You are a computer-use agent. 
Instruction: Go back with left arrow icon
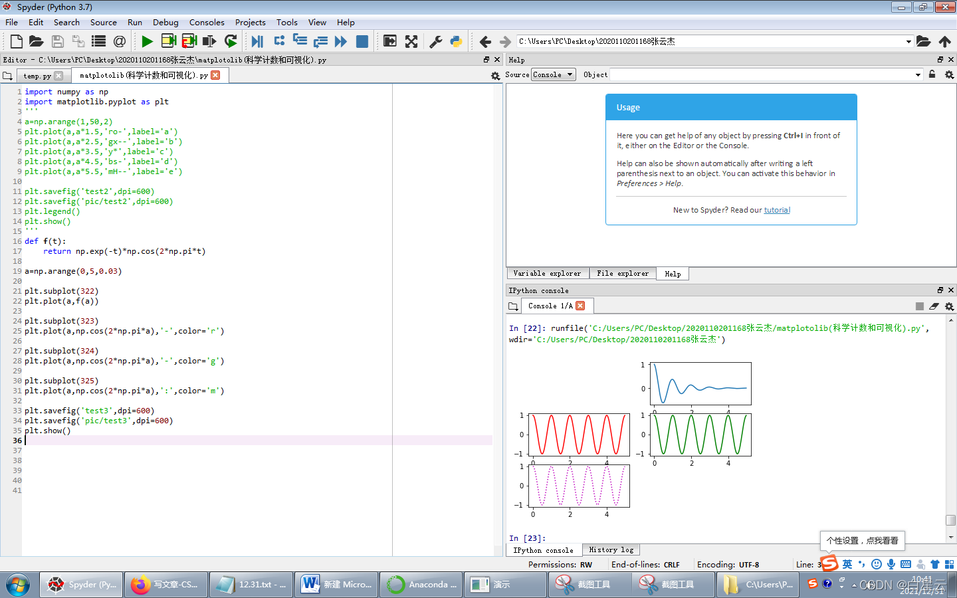pos(485,41)
